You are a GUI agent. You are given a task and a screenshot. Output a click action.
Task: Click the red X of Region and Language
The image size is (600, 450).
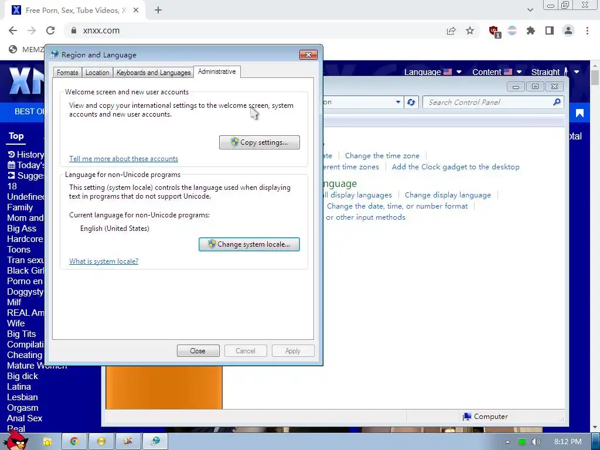pyautogui.click(x=308, y=54)
